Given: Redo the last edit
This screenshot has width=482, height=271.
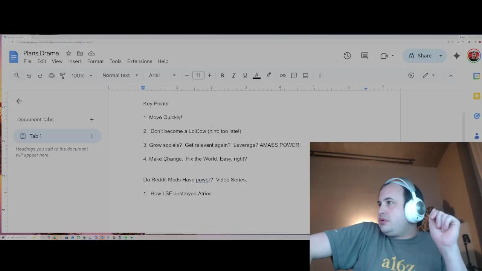Looking at the screenshot, I should 40,75.
